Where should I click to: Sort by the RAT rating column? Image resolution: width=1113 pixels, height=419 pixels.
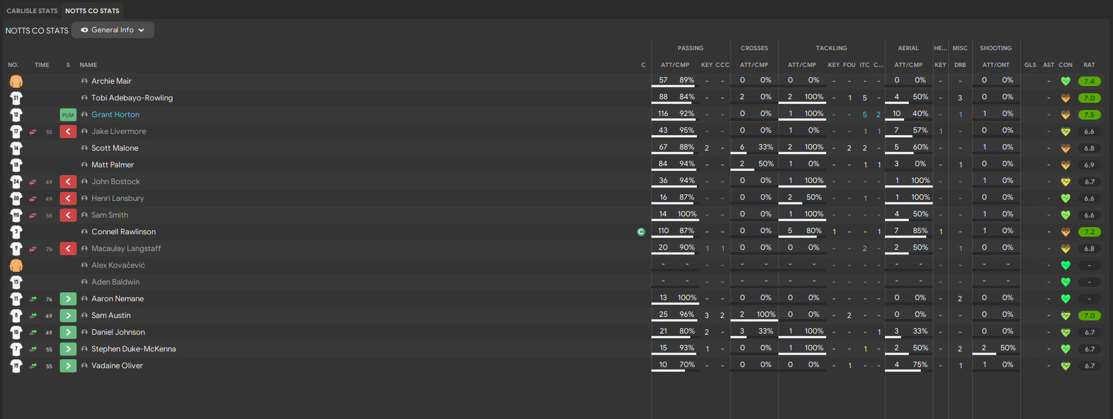point(1089,65)
